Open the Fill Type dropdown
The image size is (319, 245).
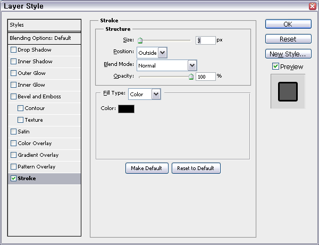tap(145, 94)
